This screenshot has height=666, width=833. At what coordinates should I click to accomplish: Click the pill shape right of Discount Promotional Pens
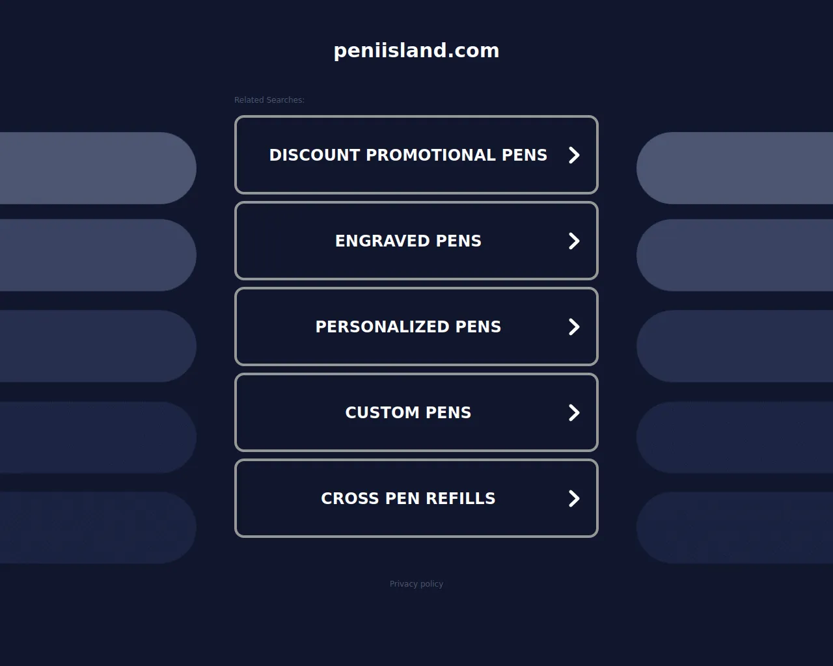pos(735,168)
